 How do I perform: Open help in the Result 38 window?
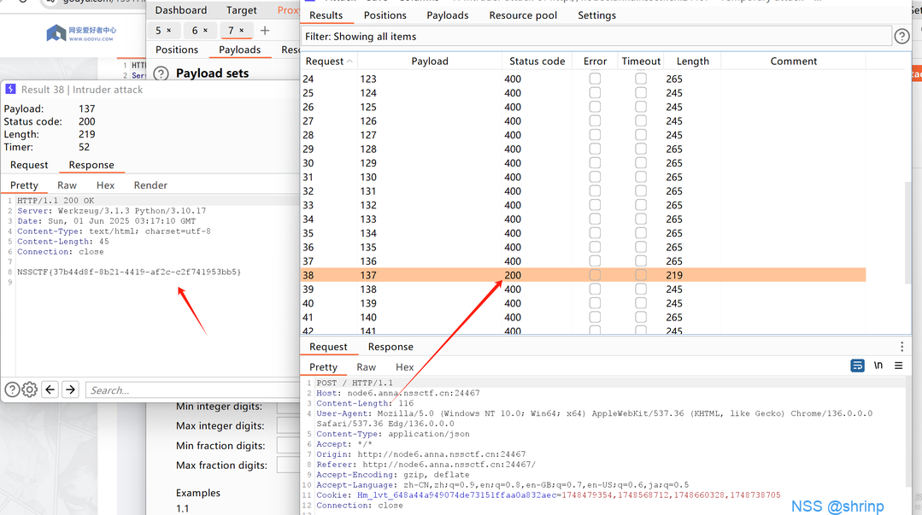(x=12, y=389)
